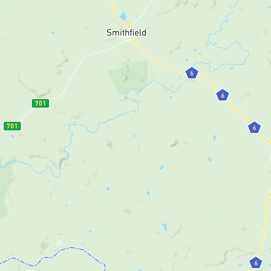Click the tiny pond below the lower 701 shield

coord(13,136)
